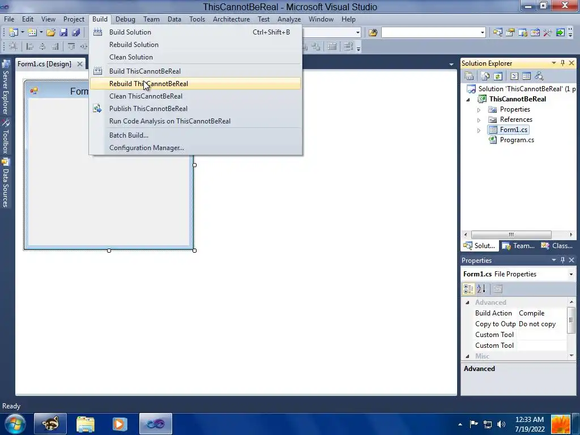Image resolution: width=580 pixels, height=435 pixels.
Task: Open the Architecture menu
Action: 231,19
